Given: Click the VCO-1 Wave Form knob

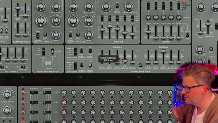Looking at the screenshot, I should (56, 20).
